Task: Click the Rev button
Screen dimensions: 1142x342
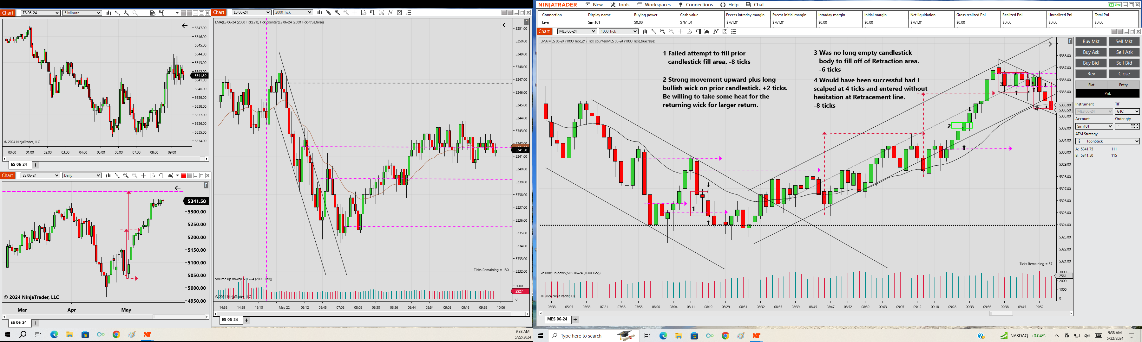Action: 1091,74
